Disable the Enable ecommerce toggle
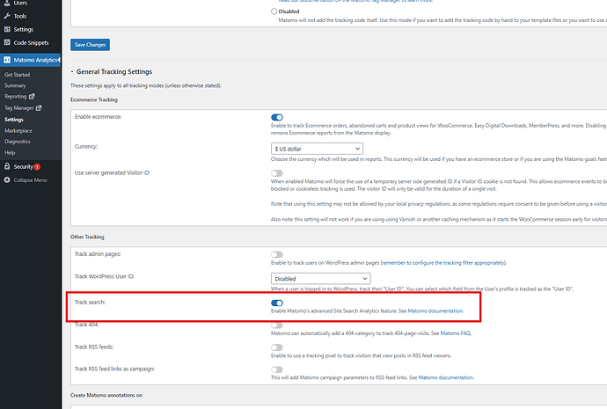Viewport: 607px width, 409px height. pyautogui.click(x=277, y=116)
